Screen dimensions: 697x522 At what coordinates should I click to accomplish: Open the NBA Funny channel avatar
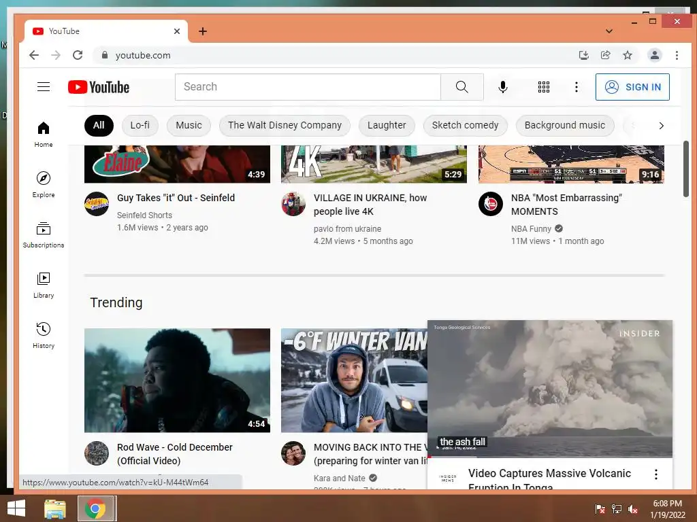pyautogui.click(x=491, y=204)
